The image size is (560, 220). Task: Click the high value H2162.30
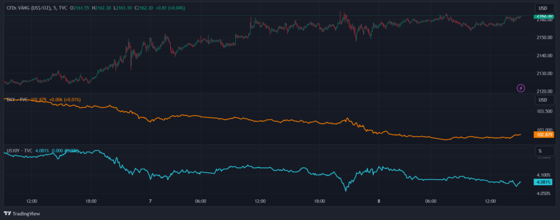pyautogui.click(x=101, y=8)
